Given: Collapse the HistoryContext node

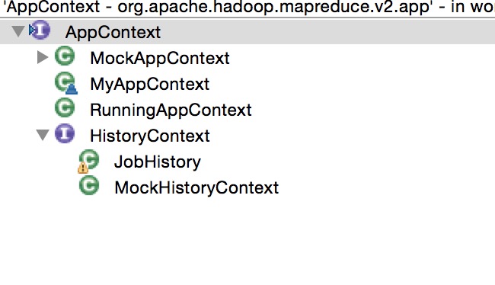Looking at the screenshot, I should point(43,135).
